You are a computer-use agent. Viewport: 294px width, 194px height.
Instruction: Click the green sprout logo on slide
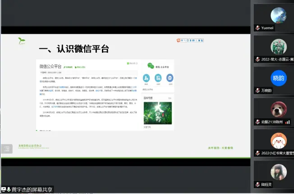click(x=22, y=41)
